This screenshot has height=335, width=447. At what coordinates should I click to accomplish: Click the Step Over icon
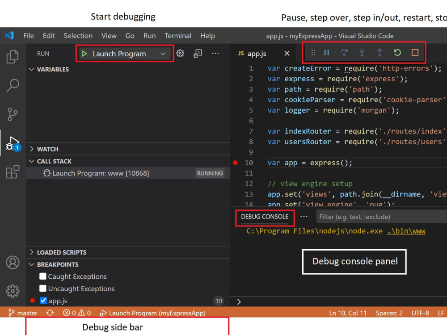(344, 52)
